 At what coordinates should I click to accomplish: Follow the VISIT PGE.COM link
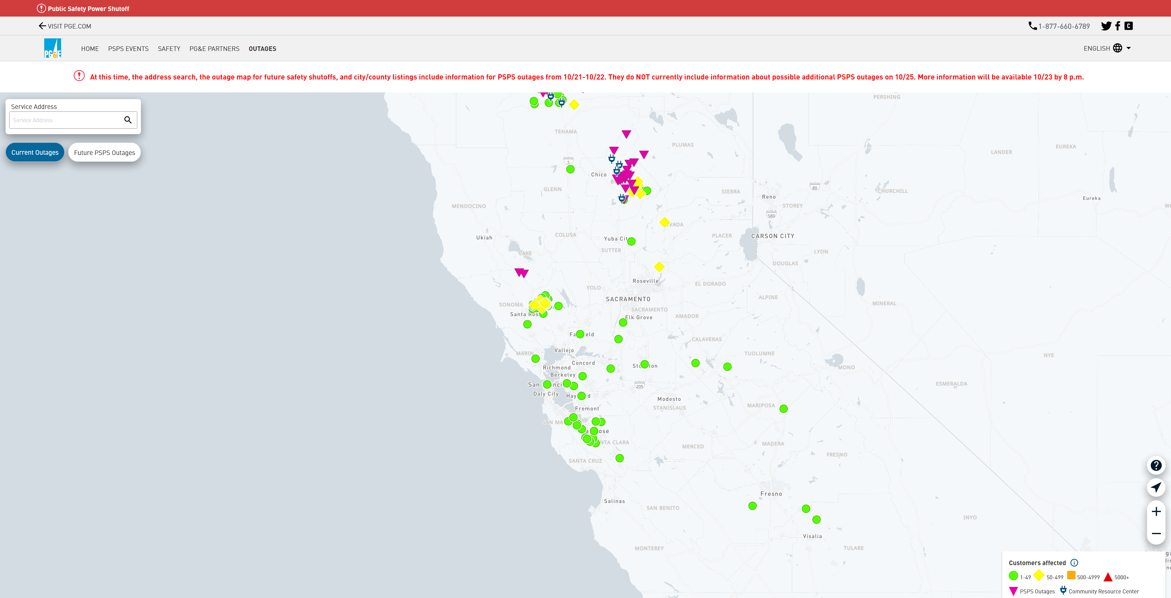point(70,26)
